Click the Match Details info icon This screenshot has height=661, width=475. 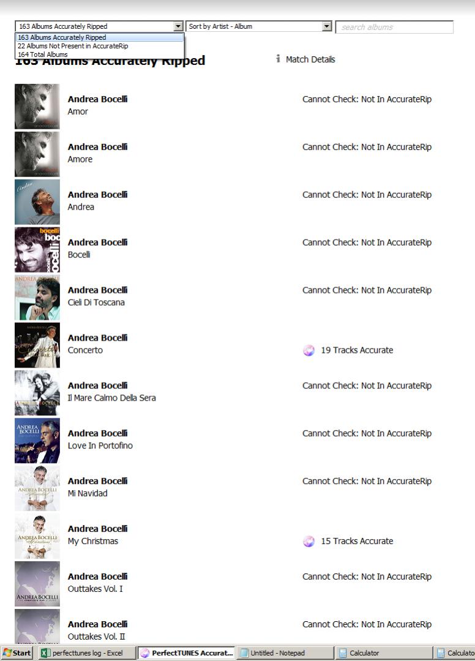coord(278,59)
